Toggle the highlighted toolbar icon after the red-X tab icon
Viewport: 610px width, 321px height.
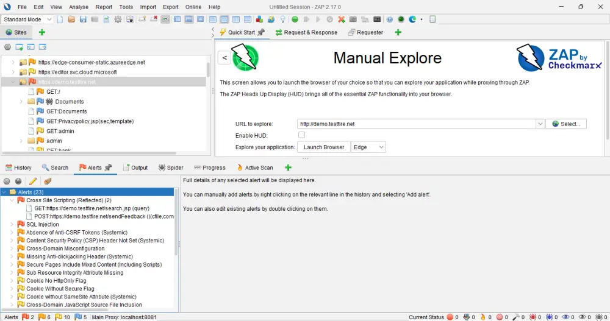pyautogui.click(x=165, y=19)
